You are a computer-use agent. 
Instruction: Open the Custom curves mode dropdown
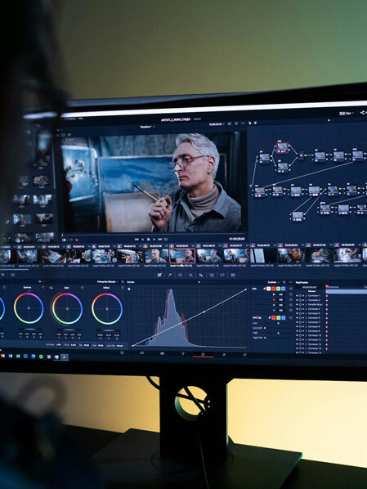[273, 282]
